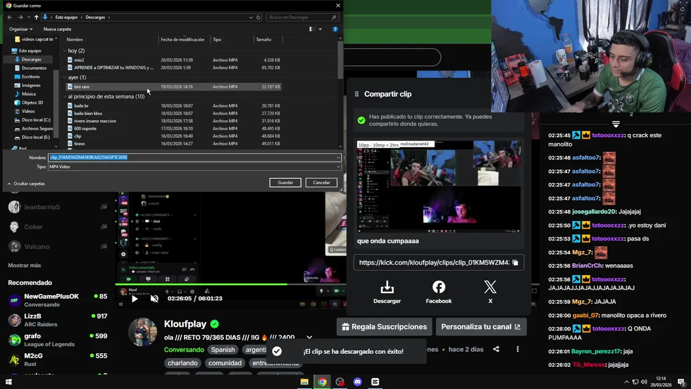Image resolution: width=691 pixels, height=389 pixels.
Task: Click Personaliza tu canal button
Action: point(480,327)
